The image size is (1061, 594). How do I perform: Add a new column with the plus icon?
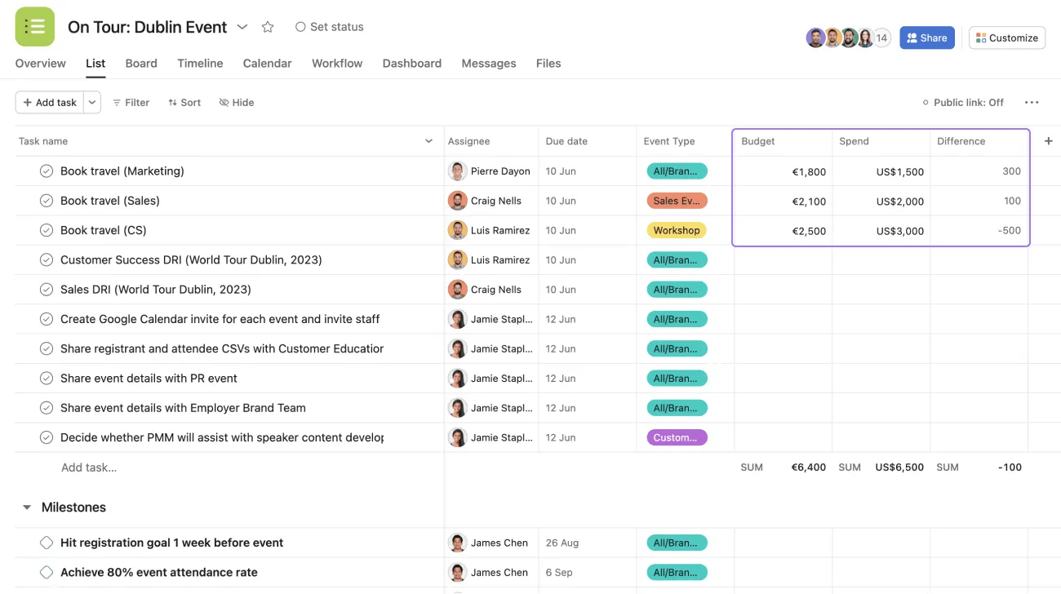point(1048,140)
